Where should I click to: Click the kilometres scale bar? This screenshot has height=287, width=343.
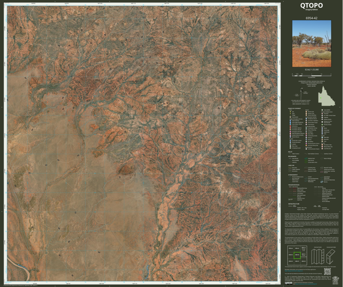tap(312, 75)
